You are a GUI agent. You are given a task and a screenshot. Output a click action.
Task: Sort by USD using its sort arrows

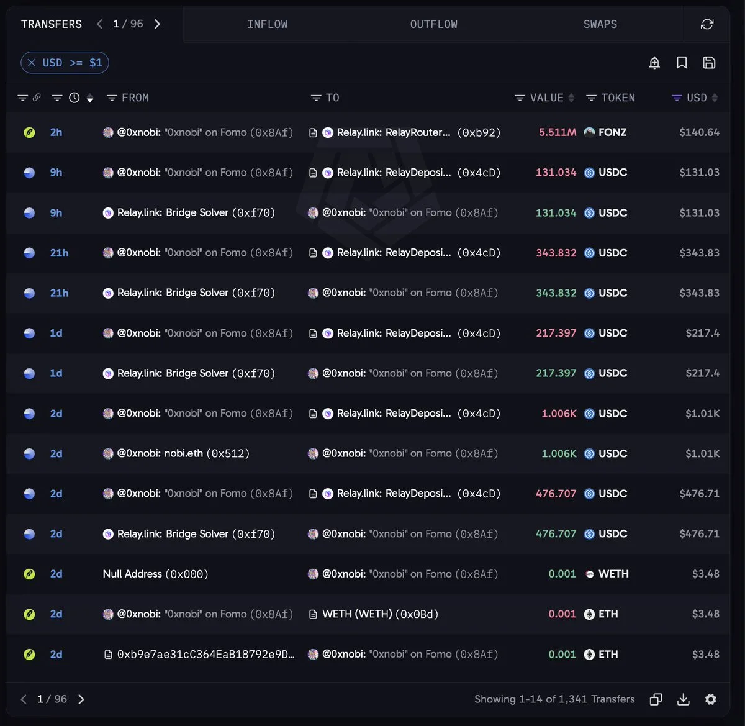point(715,98)
